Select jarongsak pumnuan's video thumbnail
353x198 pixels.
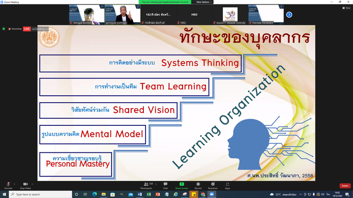click(122, 15)
